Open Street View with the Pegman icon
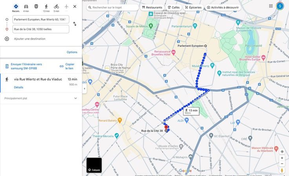289x176 pixels. [282, 169]
